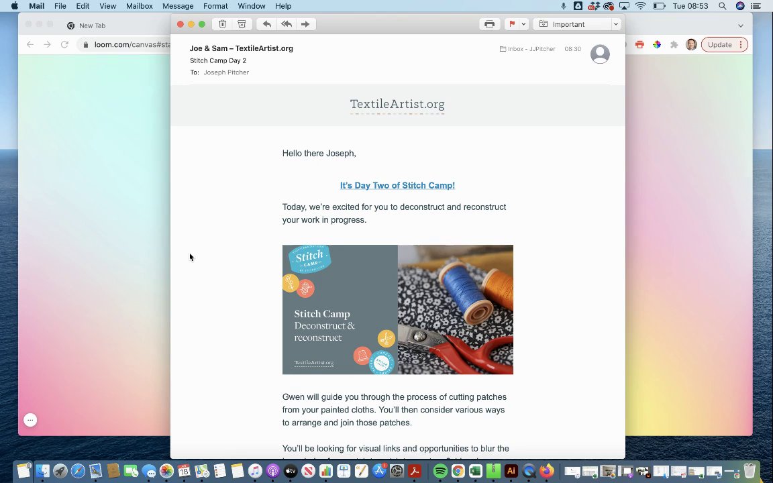The width and height of the screenshot is (773, 483).
Task: Activate Siri from the menu bar
Action: [x=740, y=6]
